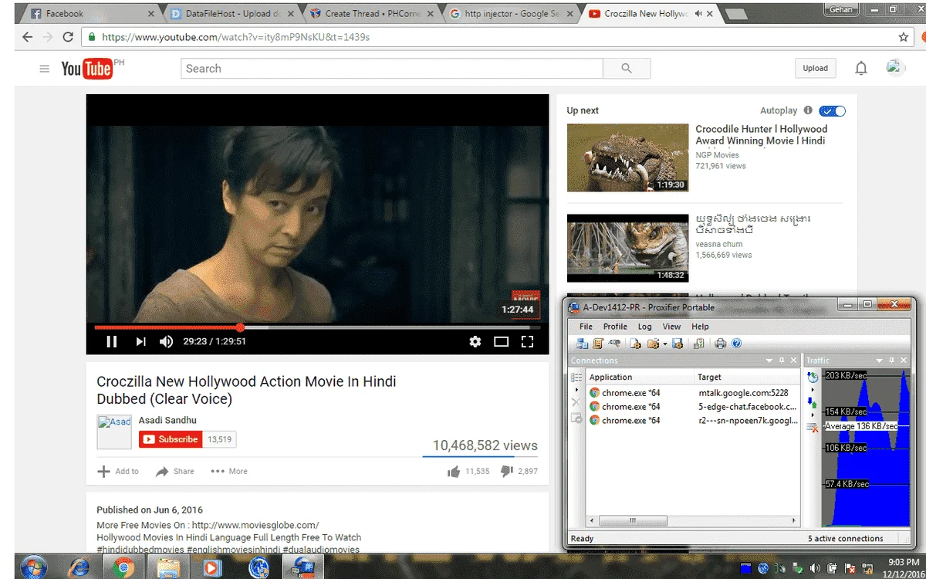Bookmark page with the Chrome star icon
Screen dimensions: 926x579
(x=904, y=37)
